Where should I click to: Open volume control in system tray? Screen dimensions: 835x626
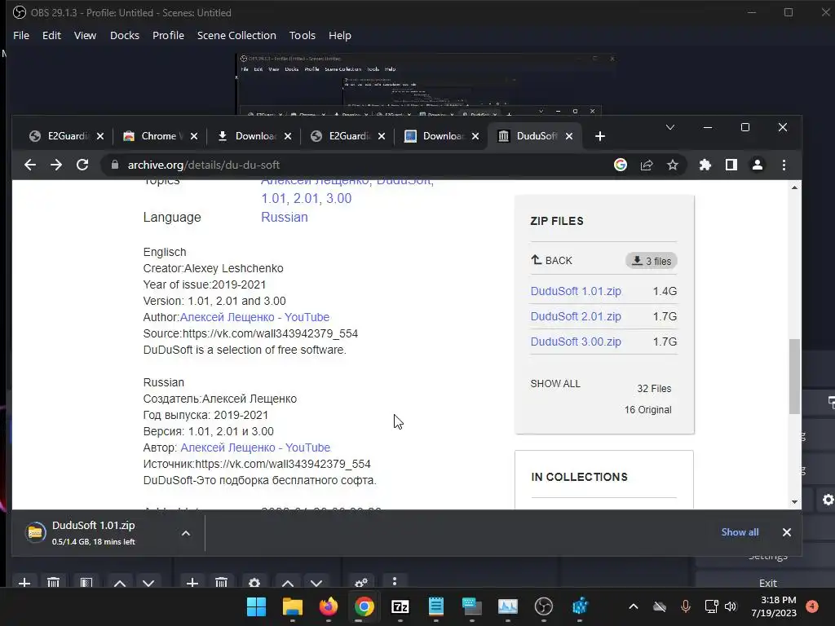(x=731, y=606)
